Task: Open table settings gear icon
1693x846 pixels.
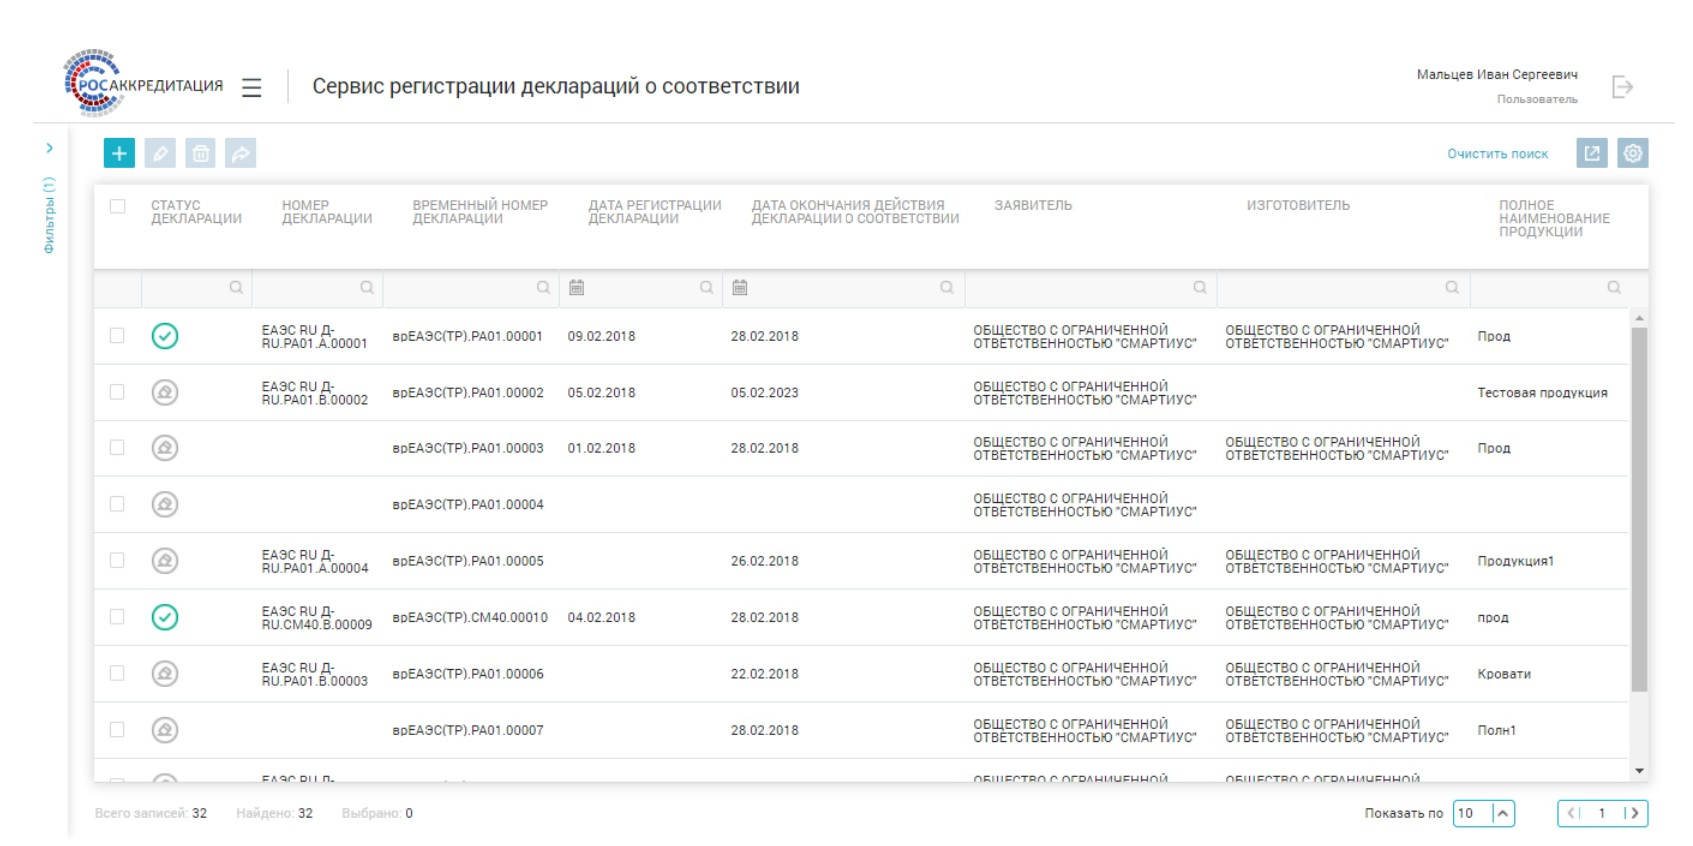Action: coord(1633,153)
